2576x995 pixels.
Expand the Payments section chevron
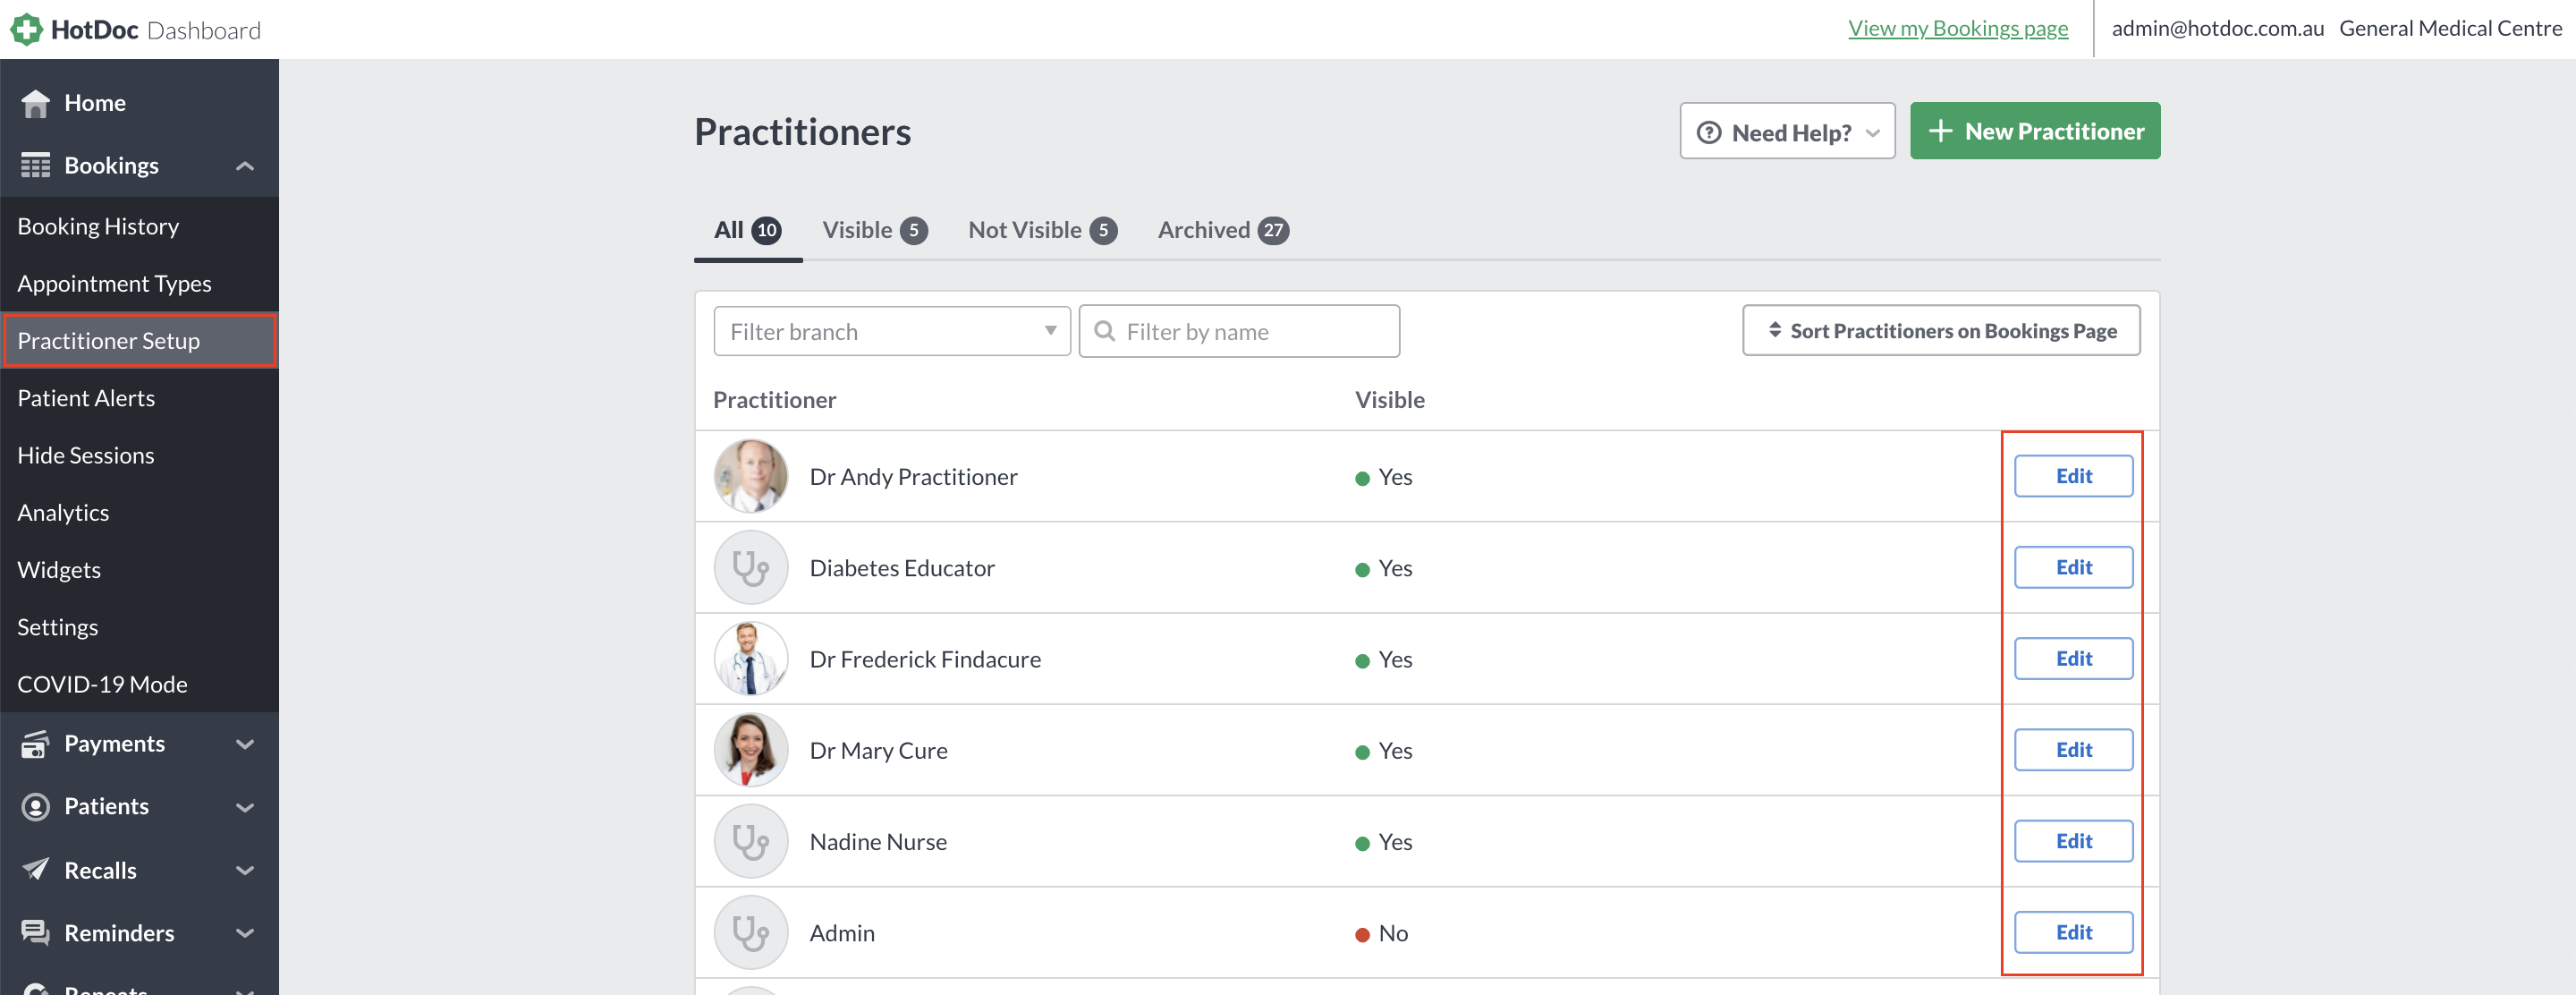pyautogui.click(x=245, y=744)
